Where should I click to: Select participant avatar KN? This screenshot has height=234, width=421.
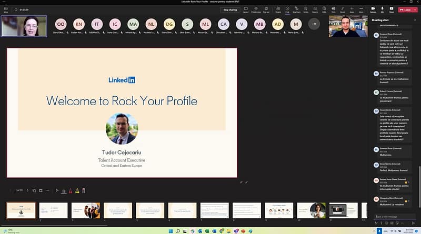click(78, 24)
